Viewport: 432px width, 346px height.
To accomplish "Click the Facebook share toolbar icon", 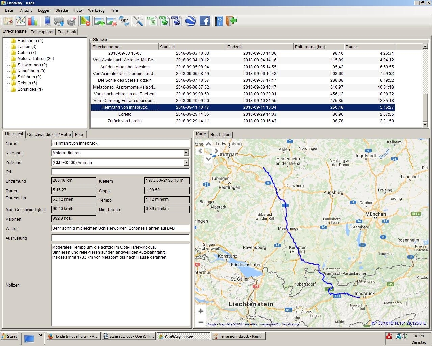I will pos(205,21).
